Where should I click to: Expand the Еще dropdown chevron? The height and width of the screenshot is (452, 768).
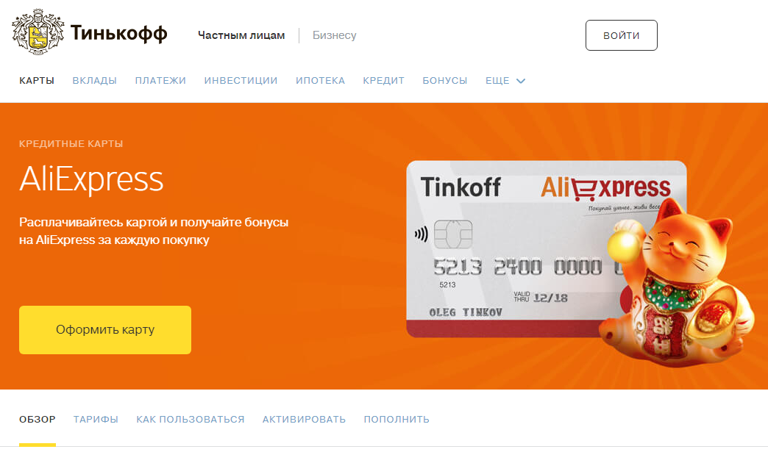(521, 81)
